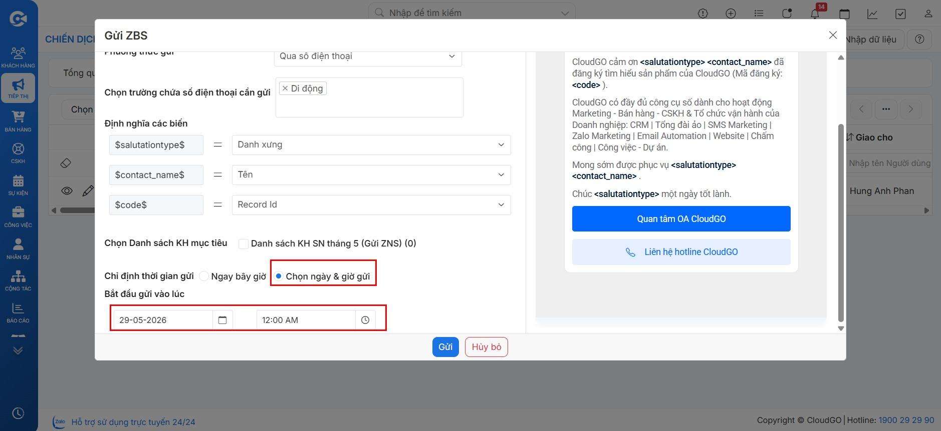Click the phone field multi-select box
Screen dimensions: 941x431
[x=369, y=97]
